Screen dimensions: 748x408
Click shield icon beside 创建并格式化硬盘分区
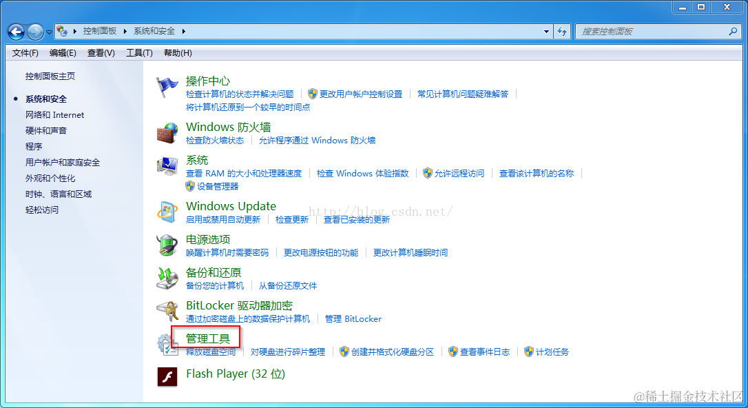[344, 351]
